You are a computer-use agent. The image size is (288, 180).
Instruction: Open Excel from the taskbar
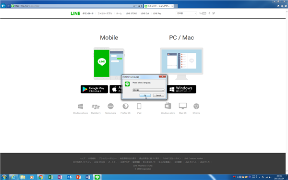coord(50,177)
